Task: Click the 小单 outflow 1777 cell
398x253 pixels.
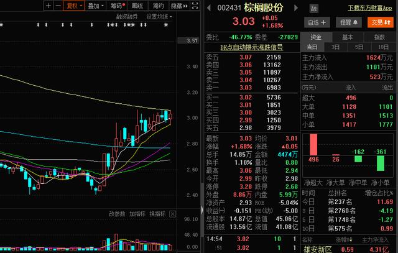Action: [386, 124]
